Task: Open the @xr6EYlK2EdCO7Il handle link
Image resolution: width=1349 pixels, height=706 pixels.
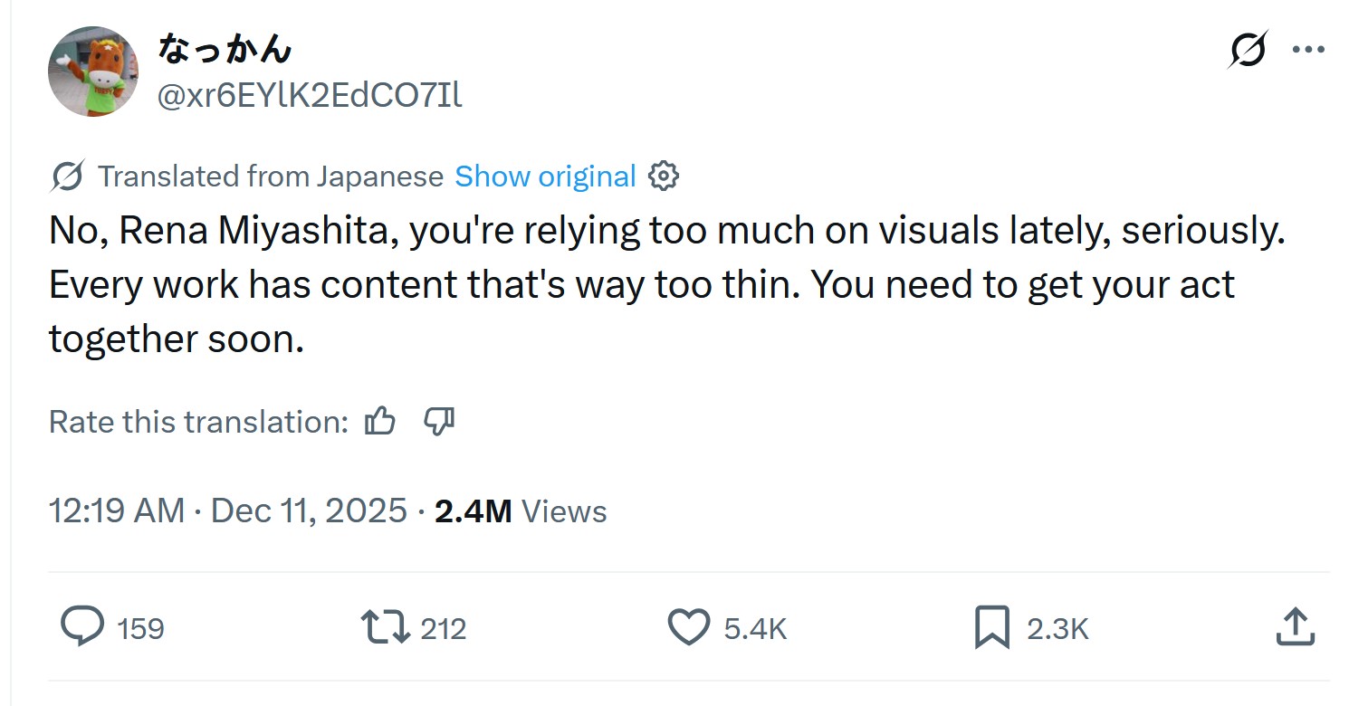Action: [x=310, y=94]
